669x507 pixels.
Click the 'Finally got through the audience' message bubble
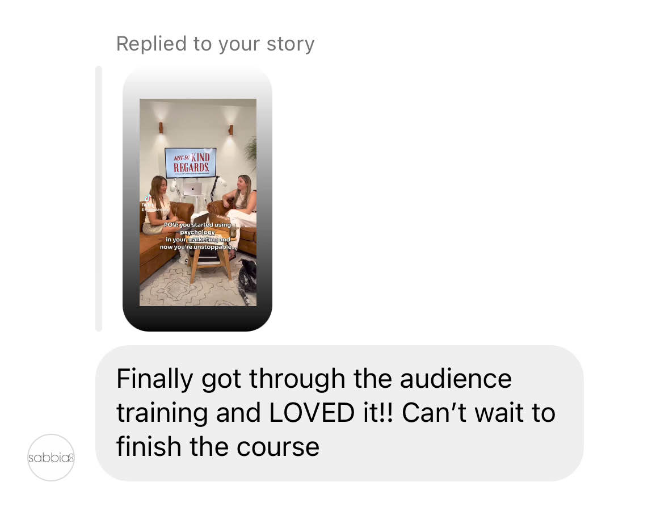coord(340,413)
